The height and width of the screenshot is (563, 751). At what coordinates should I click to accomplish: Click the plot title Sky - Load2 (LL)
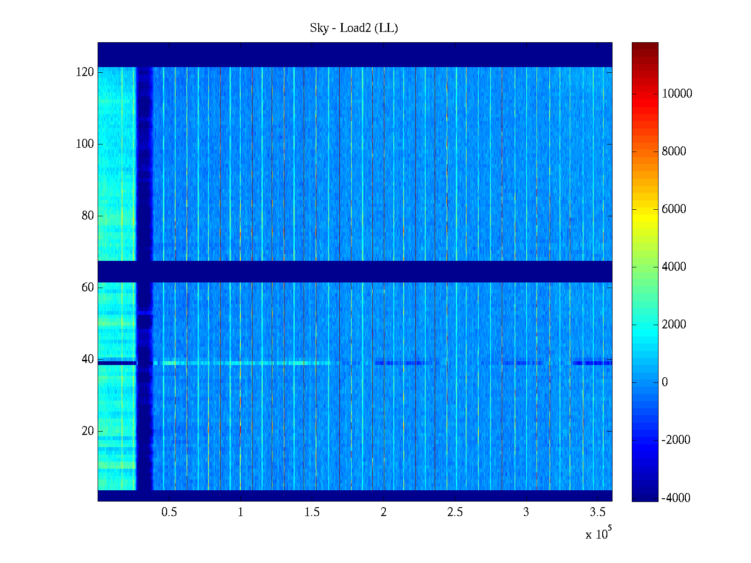click(353, 28)
